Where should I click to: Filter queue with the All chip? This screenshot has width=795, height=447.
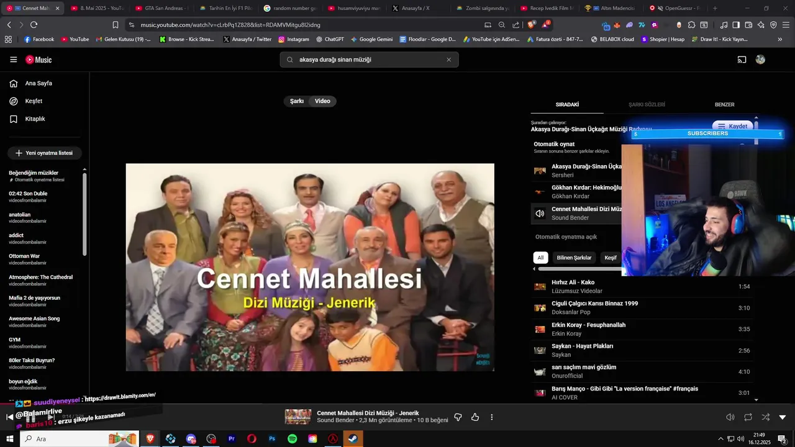(540, 258)
